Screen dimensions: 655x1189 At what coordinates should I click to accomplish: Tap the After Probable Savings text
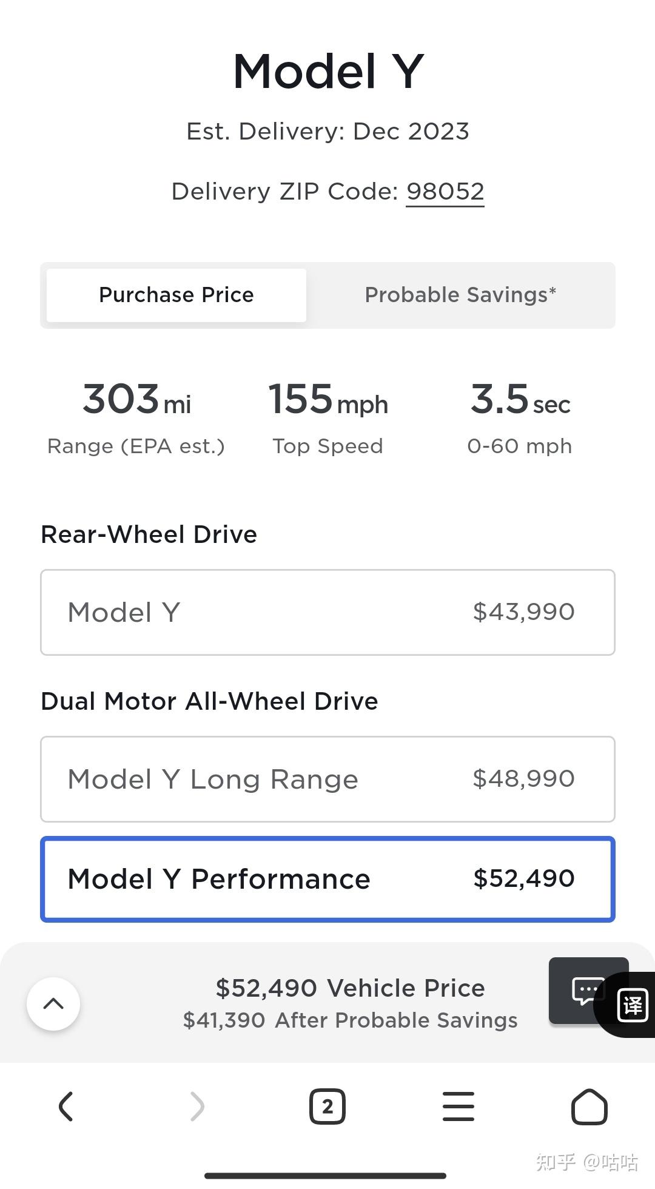tap(350, 1020)
